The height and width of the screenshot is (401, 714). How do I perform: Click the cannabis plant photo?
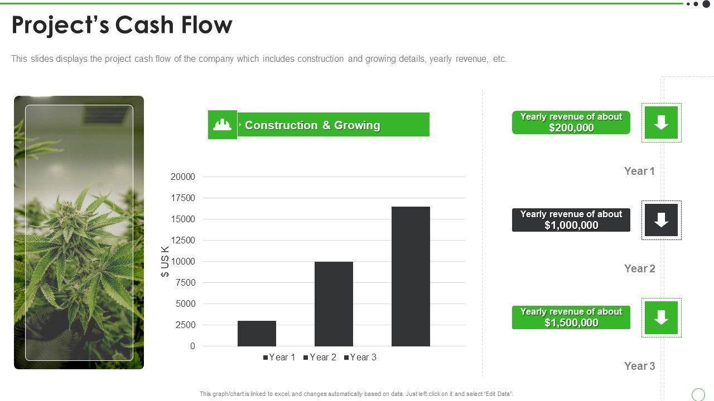[x=79, y=232]
